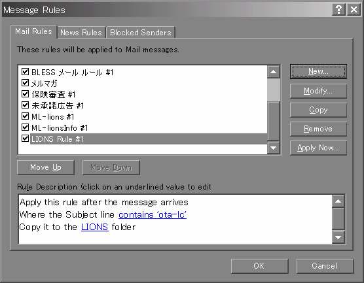Click the New... button
The height and width of the screenshot is (283, 364).
[318, 72]
